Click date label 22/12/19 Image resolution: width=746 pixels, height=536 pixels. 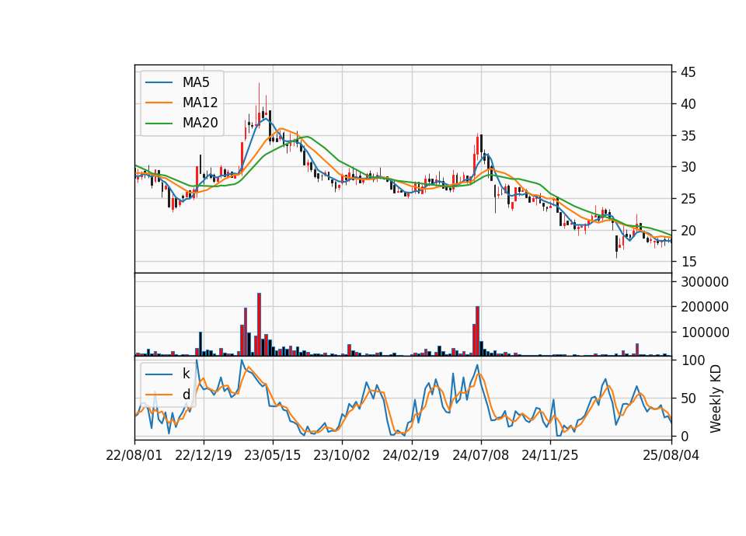coord(204,455)
